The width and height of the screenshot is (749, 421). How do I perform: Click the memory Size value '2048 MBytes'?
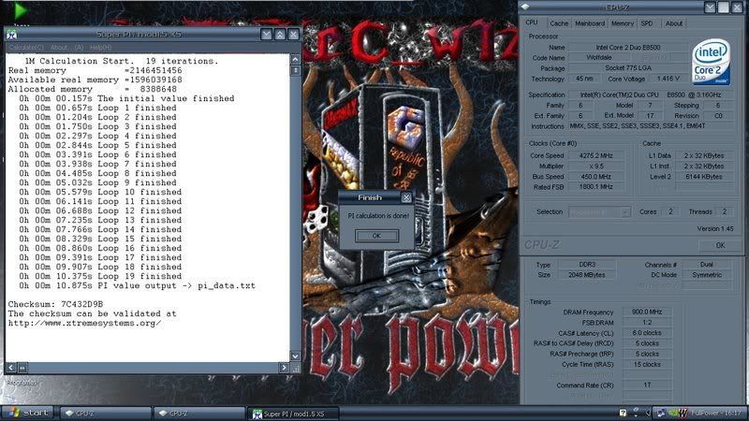click(587, 275)
